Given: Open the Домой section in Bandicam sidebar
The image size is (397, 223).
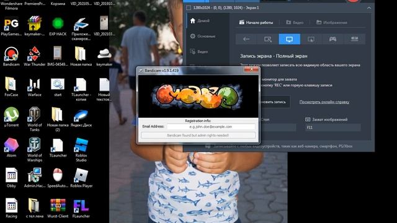Looking at the screenshot, I should 200,20.
